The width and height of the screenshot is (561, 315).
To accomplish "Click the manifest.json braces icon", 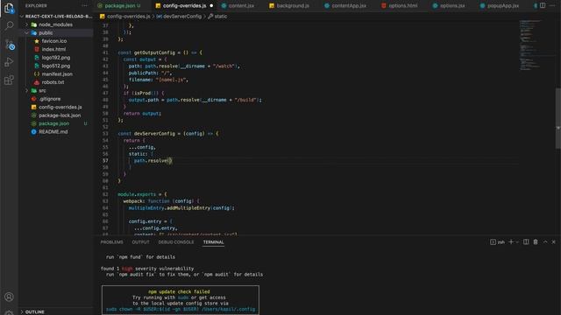I will tap(37, 73).
